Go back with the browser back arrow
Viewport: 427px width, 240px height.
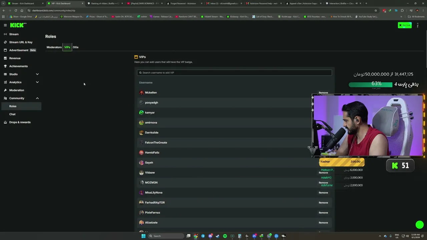(x=4, y=10)
